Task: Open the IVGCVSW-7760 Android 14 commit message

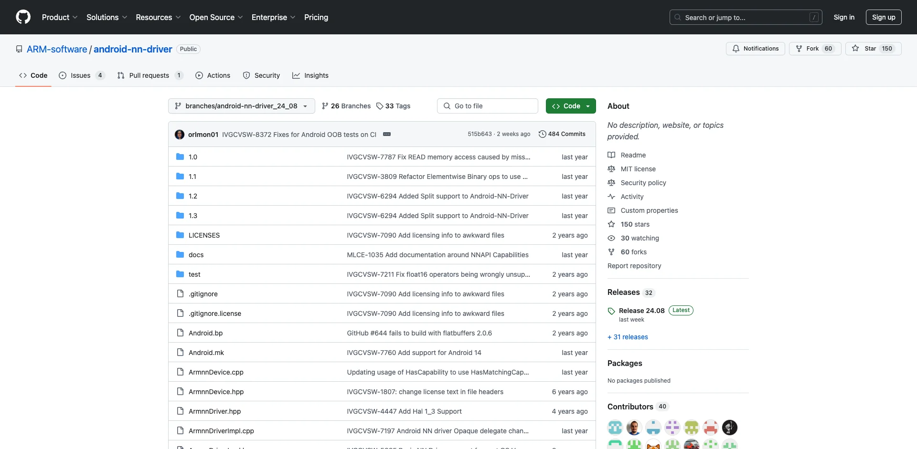Action: [414, 353]
